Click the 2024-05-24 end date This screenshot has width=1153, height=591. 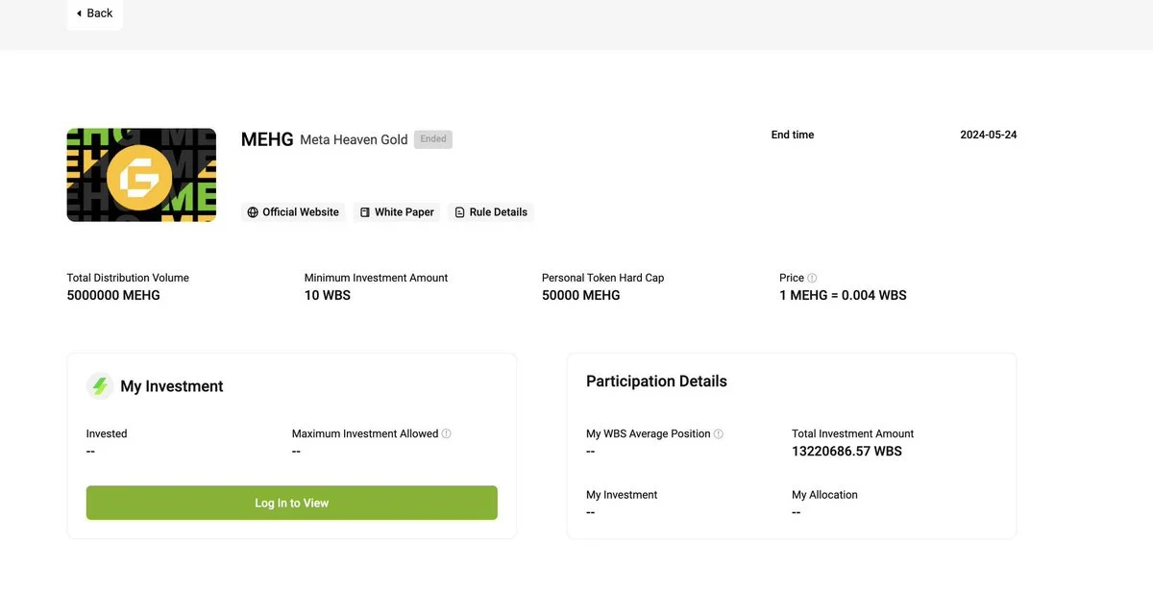point(989,135)
